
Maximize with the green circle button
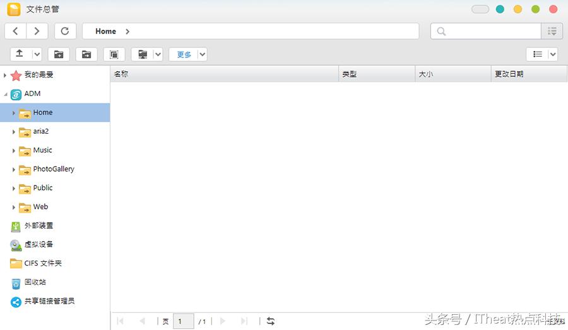(x=535, y=9)
